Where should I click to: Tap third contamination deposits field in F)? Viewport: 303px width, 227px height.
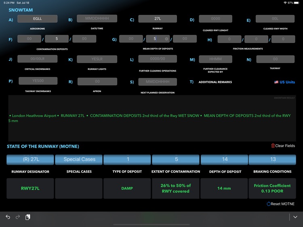click(x=84, y=39)
